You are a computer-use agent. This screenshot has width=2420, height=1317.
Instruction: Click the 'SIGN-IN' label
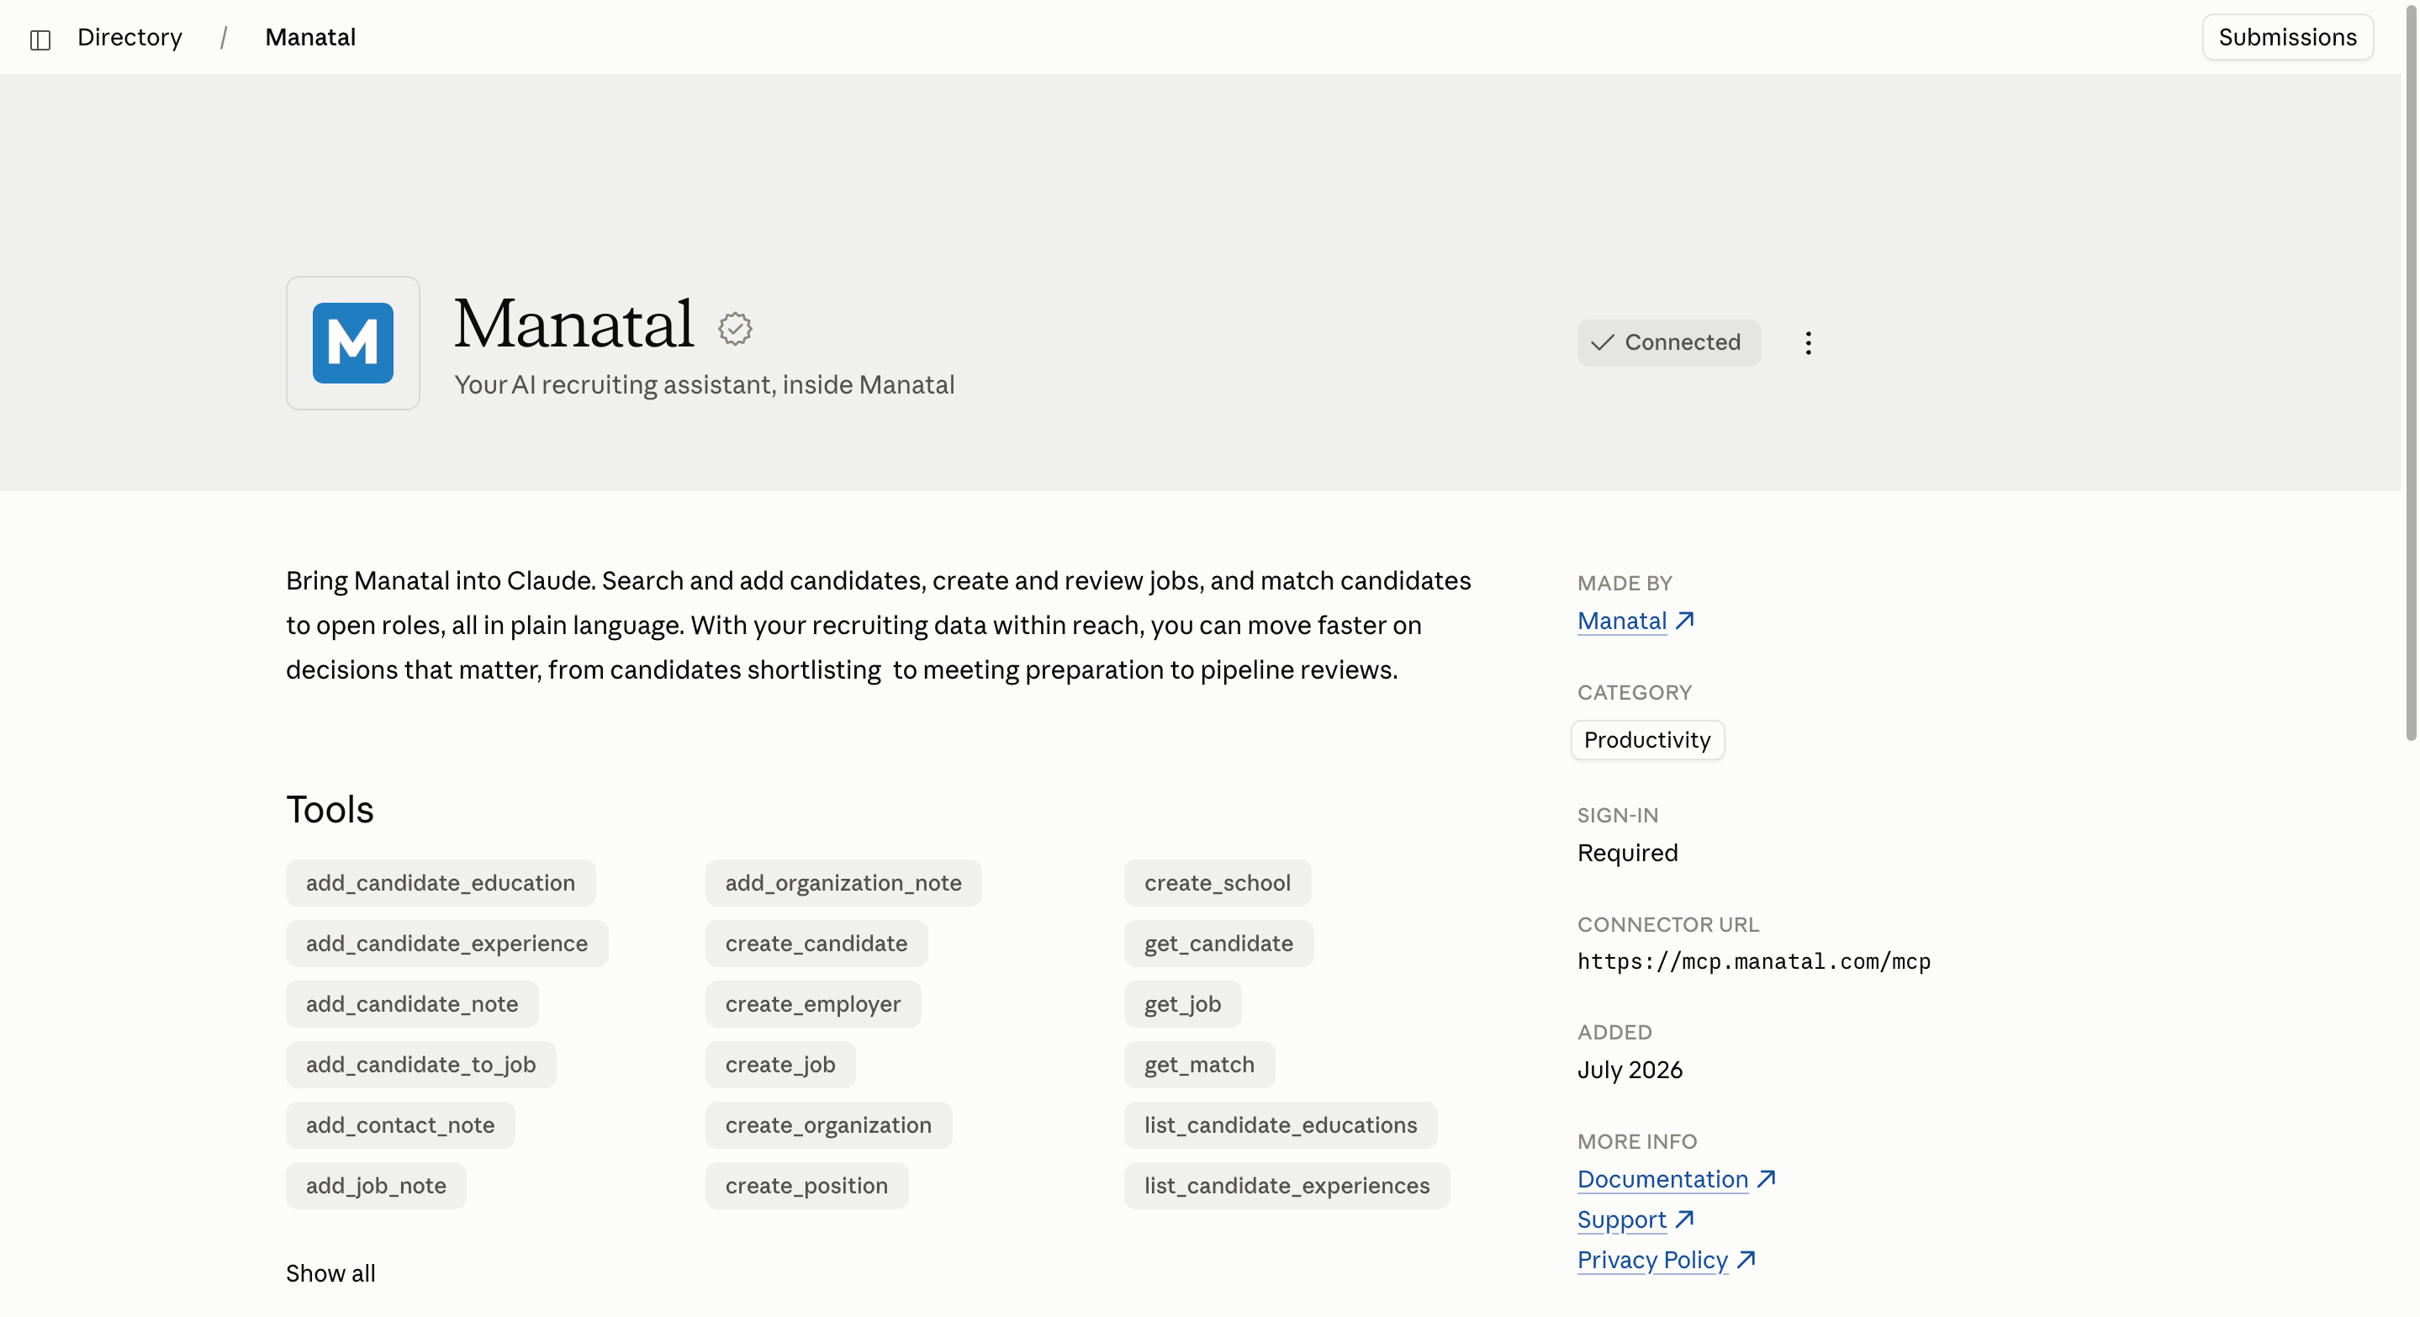(x=1618, y=816)
